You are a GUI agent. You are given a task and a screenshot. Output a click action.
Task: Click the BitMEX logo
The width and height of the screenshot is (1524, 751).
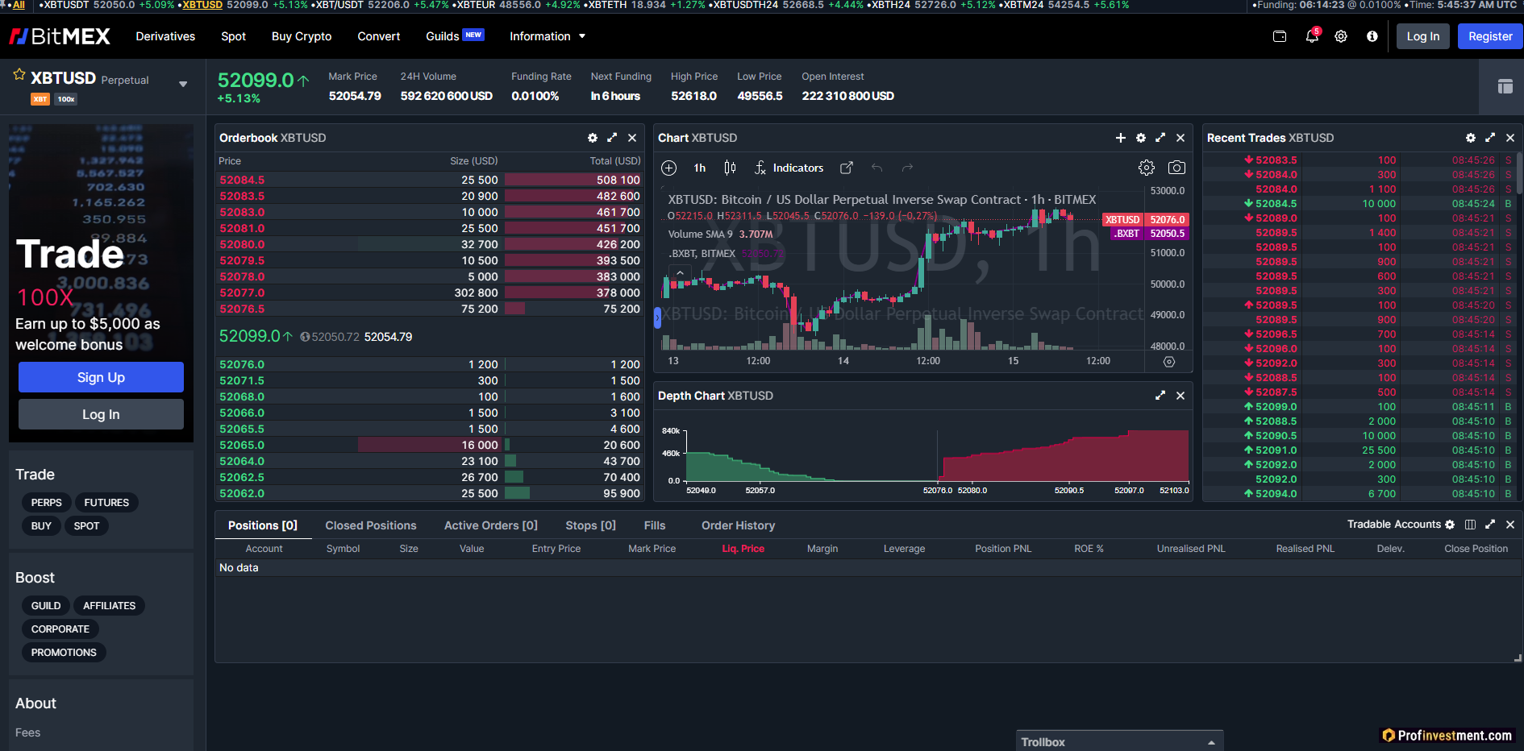[x=59, y=36]
